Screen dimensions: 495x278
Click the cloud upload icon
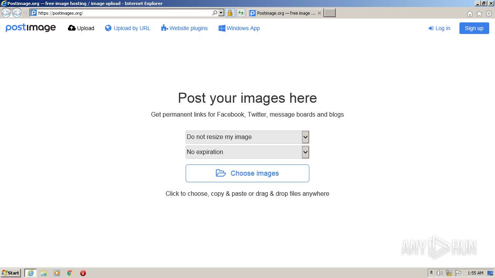pos(72,28)
